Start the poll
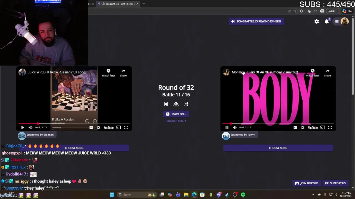Viewport: 355px width, 199px height. [176, 114]
